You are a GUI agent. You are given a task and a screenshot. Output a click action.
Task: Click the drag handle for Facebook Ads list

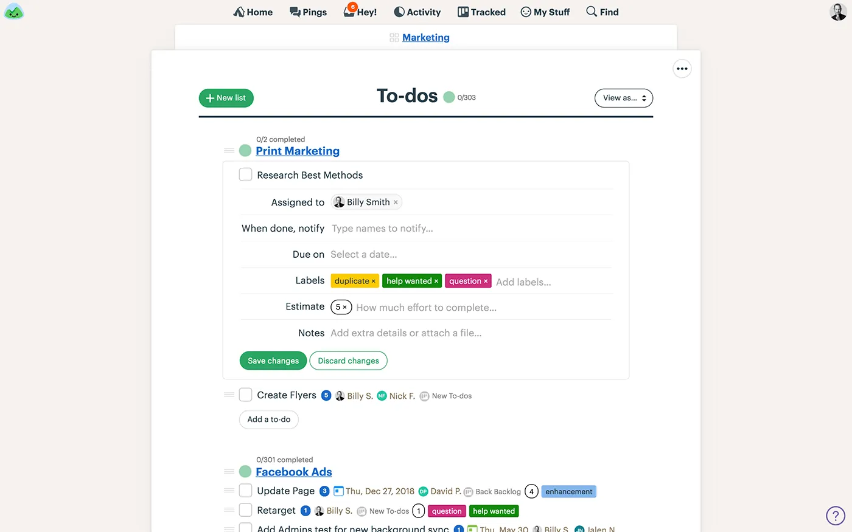point(229,471)
